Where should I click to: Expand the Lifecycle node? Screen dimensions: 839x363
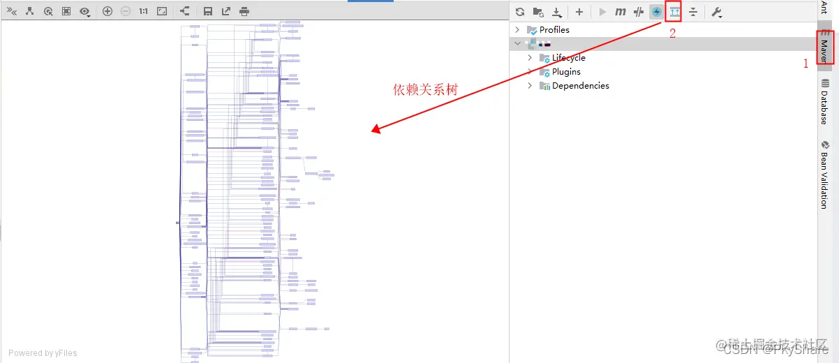tap(530, 58)
